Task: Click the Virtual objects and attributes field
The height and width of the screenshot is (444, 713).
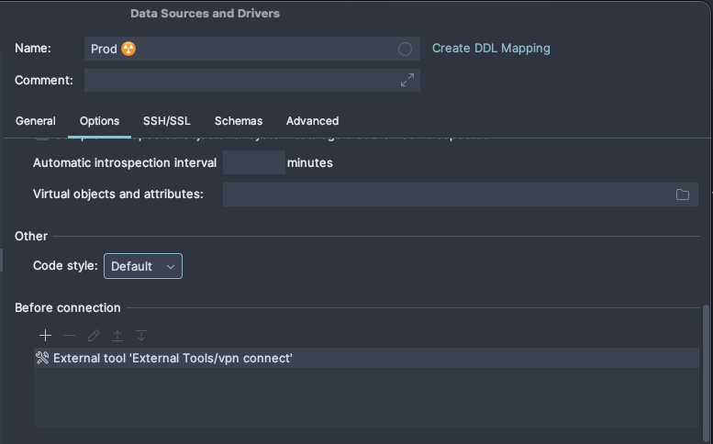Action: pyautogui.click(x=460, y=194)
